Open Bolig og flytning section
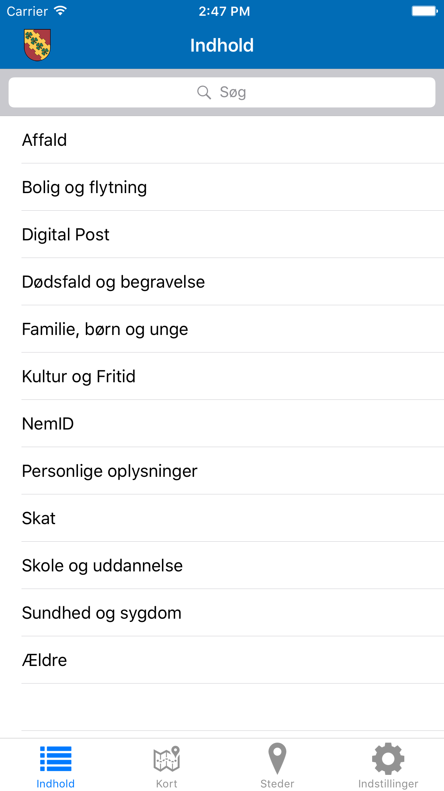The image size is (444, 791). pos(84,187)
